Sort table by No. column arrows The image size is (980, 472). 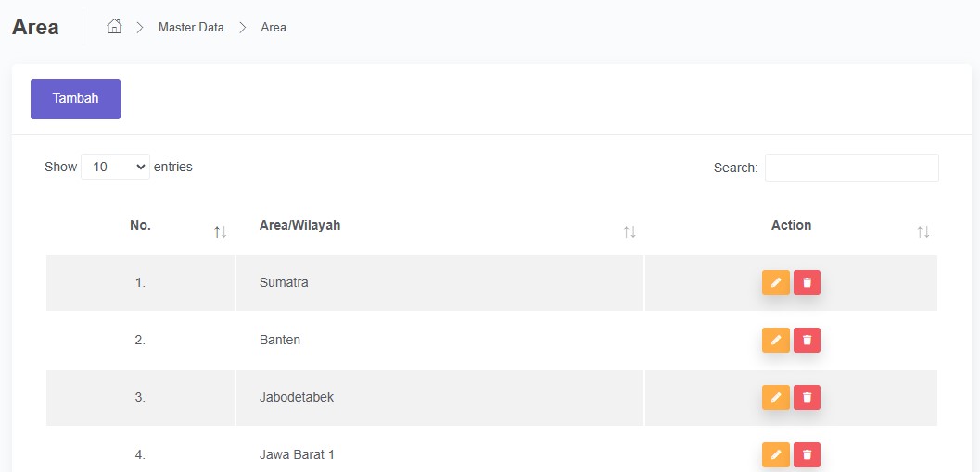(x=220, y=231)
